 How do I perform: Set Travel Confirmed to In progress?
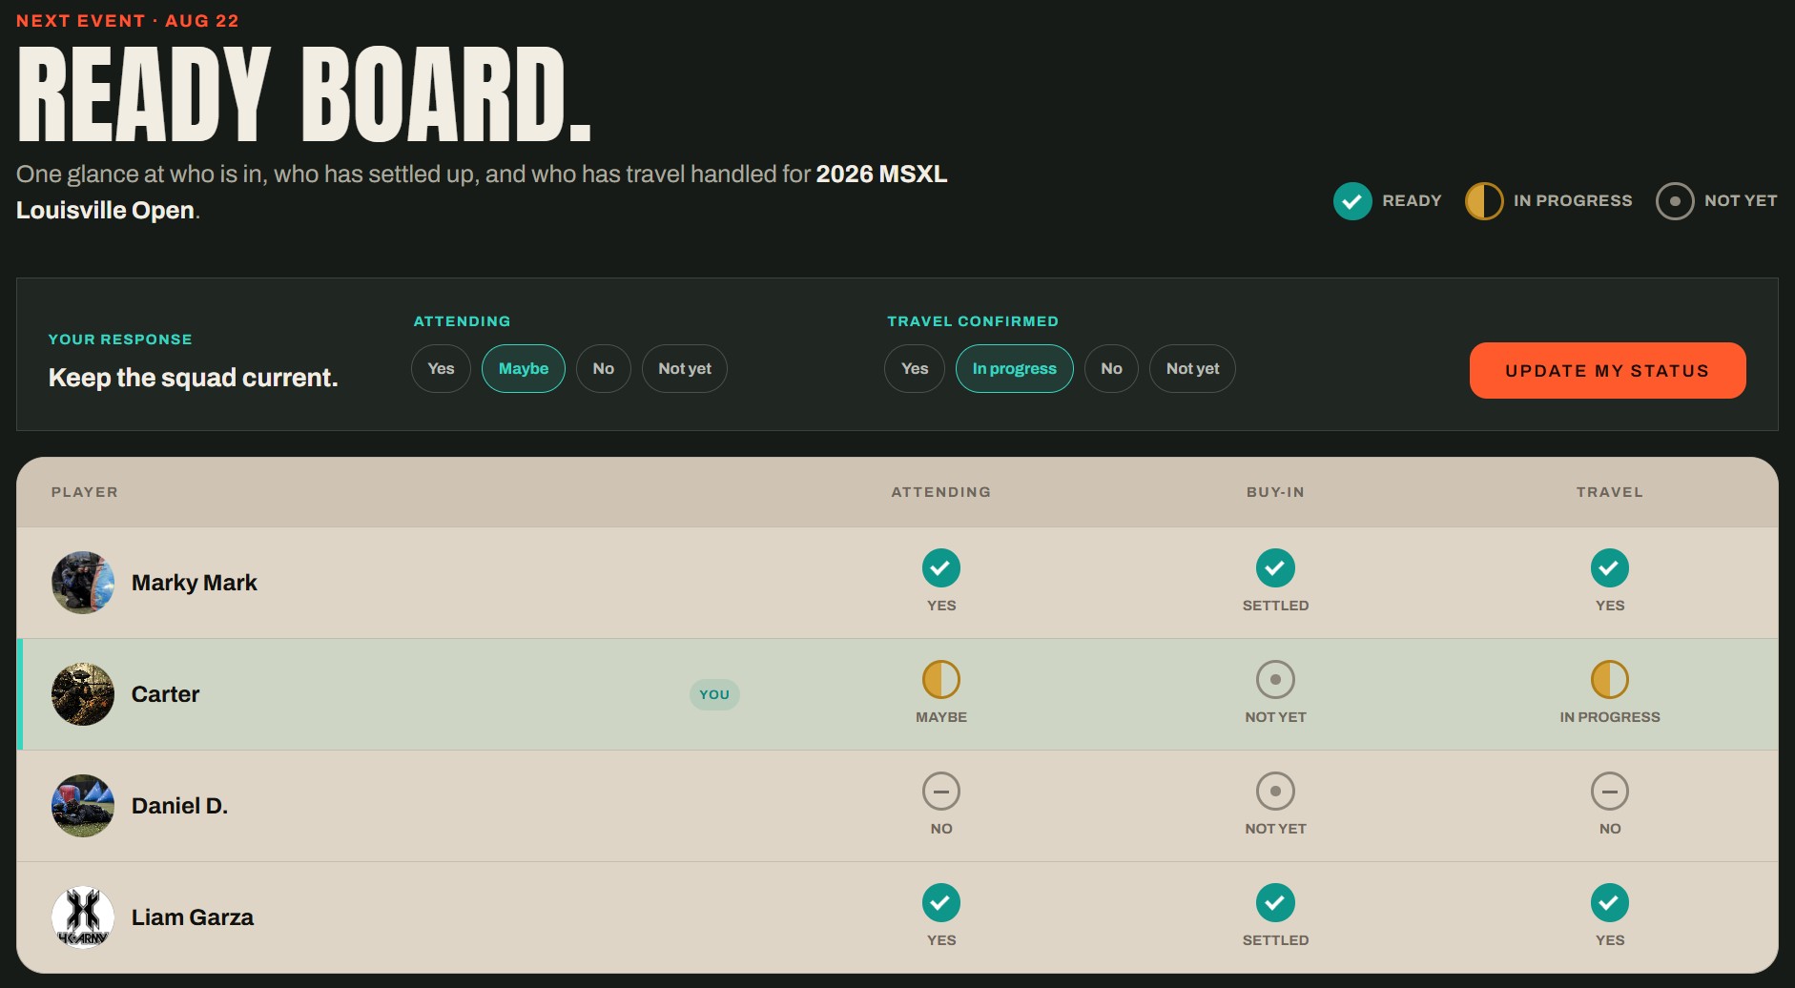(x=1015, y=369)
